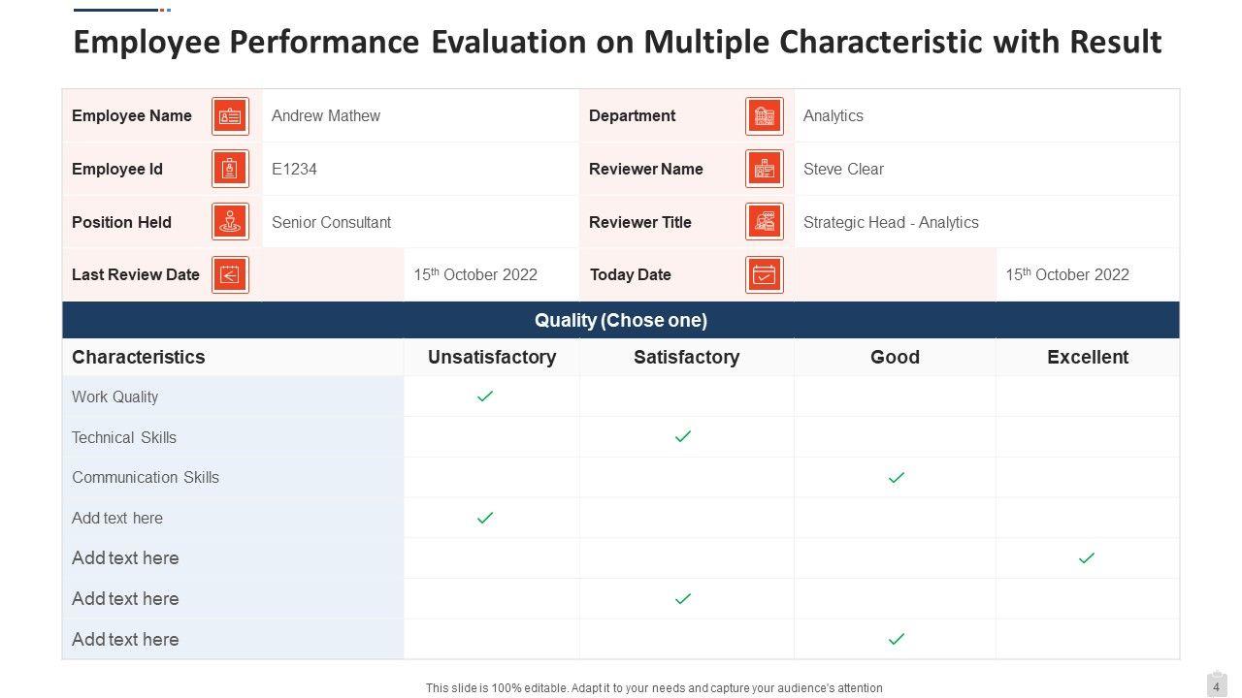The image size is (1242, 698).
Task: Click the Position Held person icon
Action: [x=230, y=222]
